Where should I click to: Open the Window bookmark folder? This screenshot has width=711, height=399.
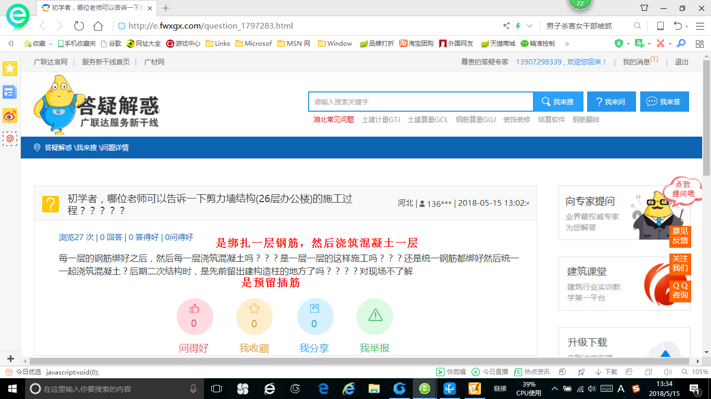click(335, 44)
